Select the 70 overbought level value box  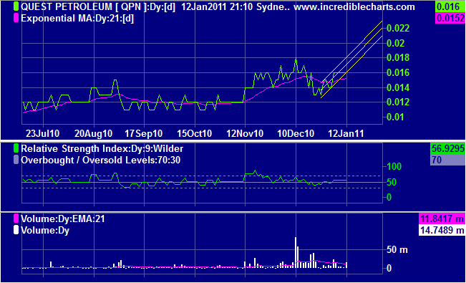point(447,160)
